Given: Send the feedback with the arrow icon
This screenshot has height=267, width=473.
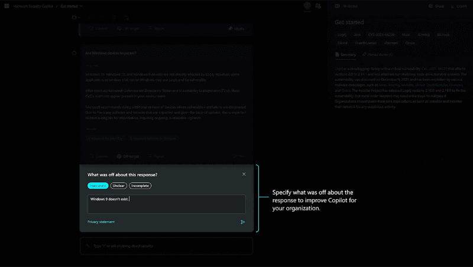Looking at the screenshot, I should 242,222.
